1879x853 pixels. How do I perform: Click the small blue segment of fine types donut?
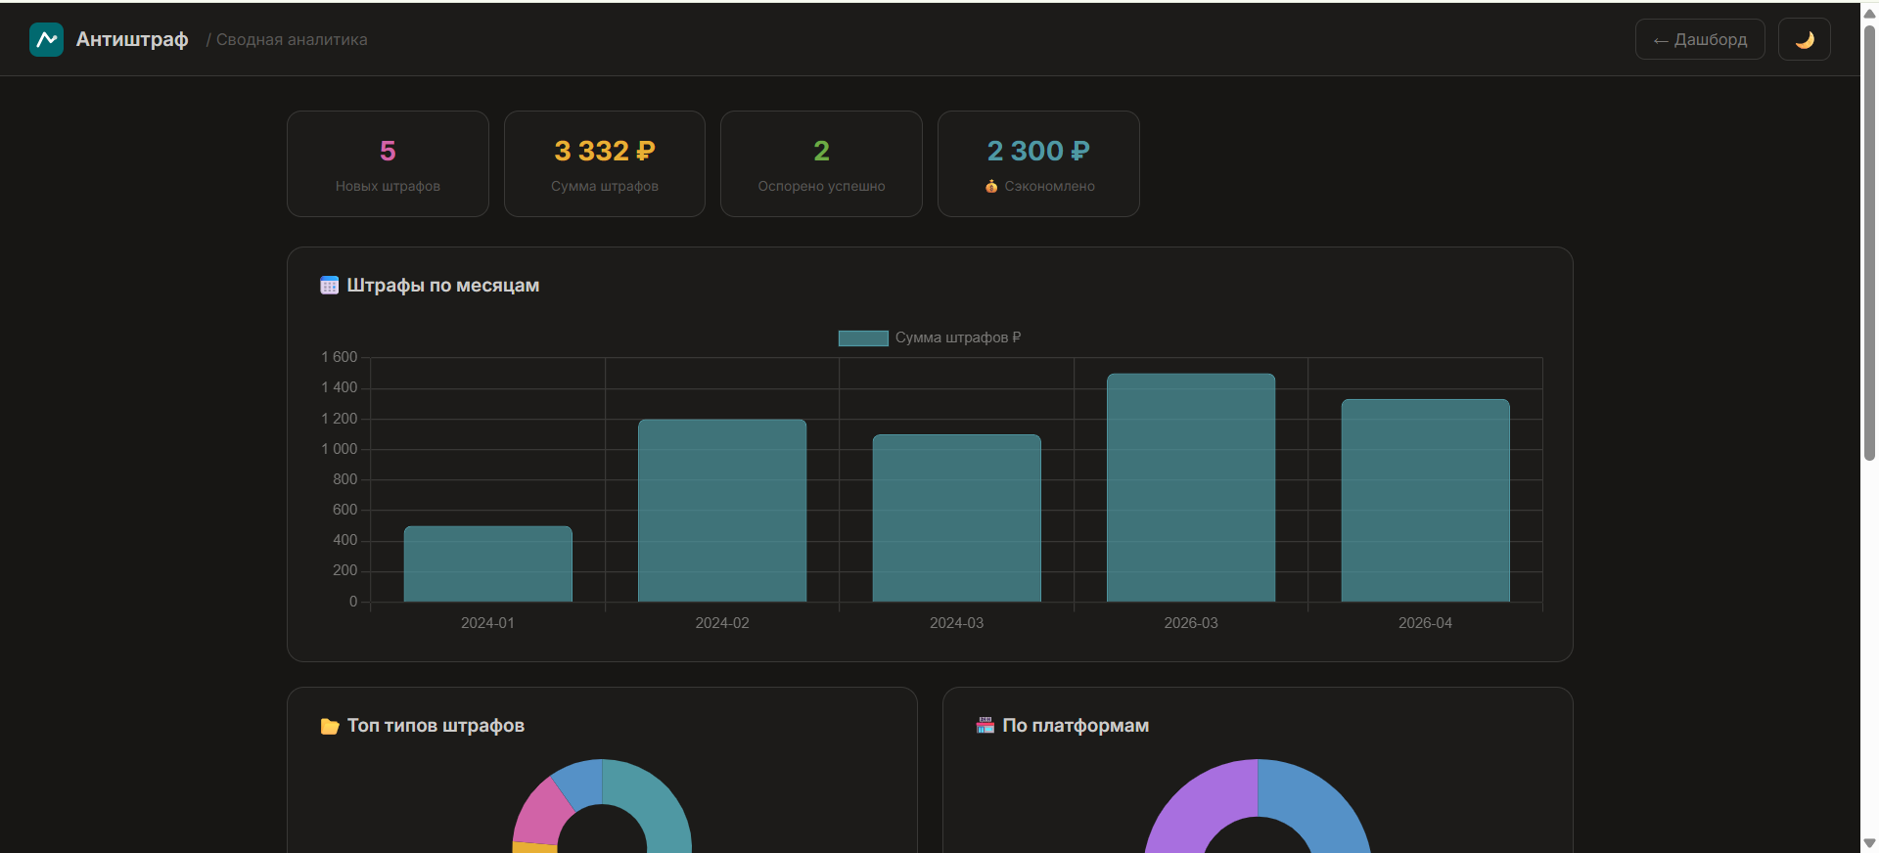point(580,784)
